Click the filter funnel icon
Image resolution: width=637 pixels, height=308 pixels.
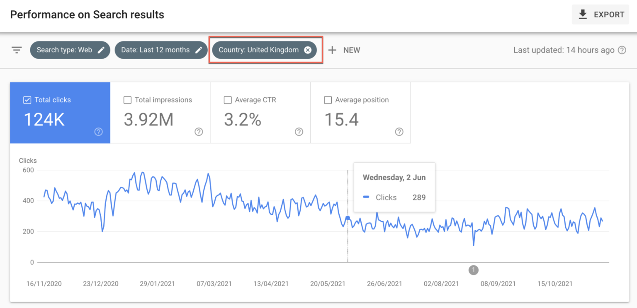[x=17, y=50]
